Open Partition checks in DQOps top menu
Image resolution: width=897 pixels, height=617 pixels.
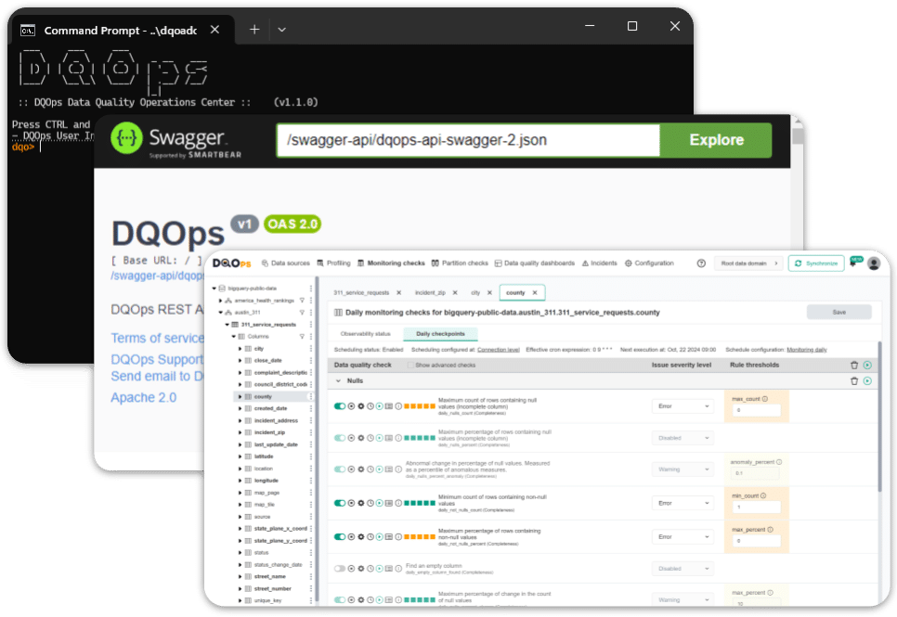460,264
